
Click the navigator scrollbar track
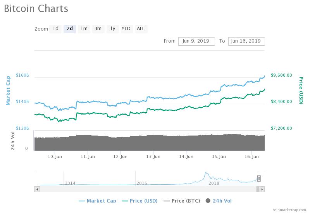click(x=148, y=189)
